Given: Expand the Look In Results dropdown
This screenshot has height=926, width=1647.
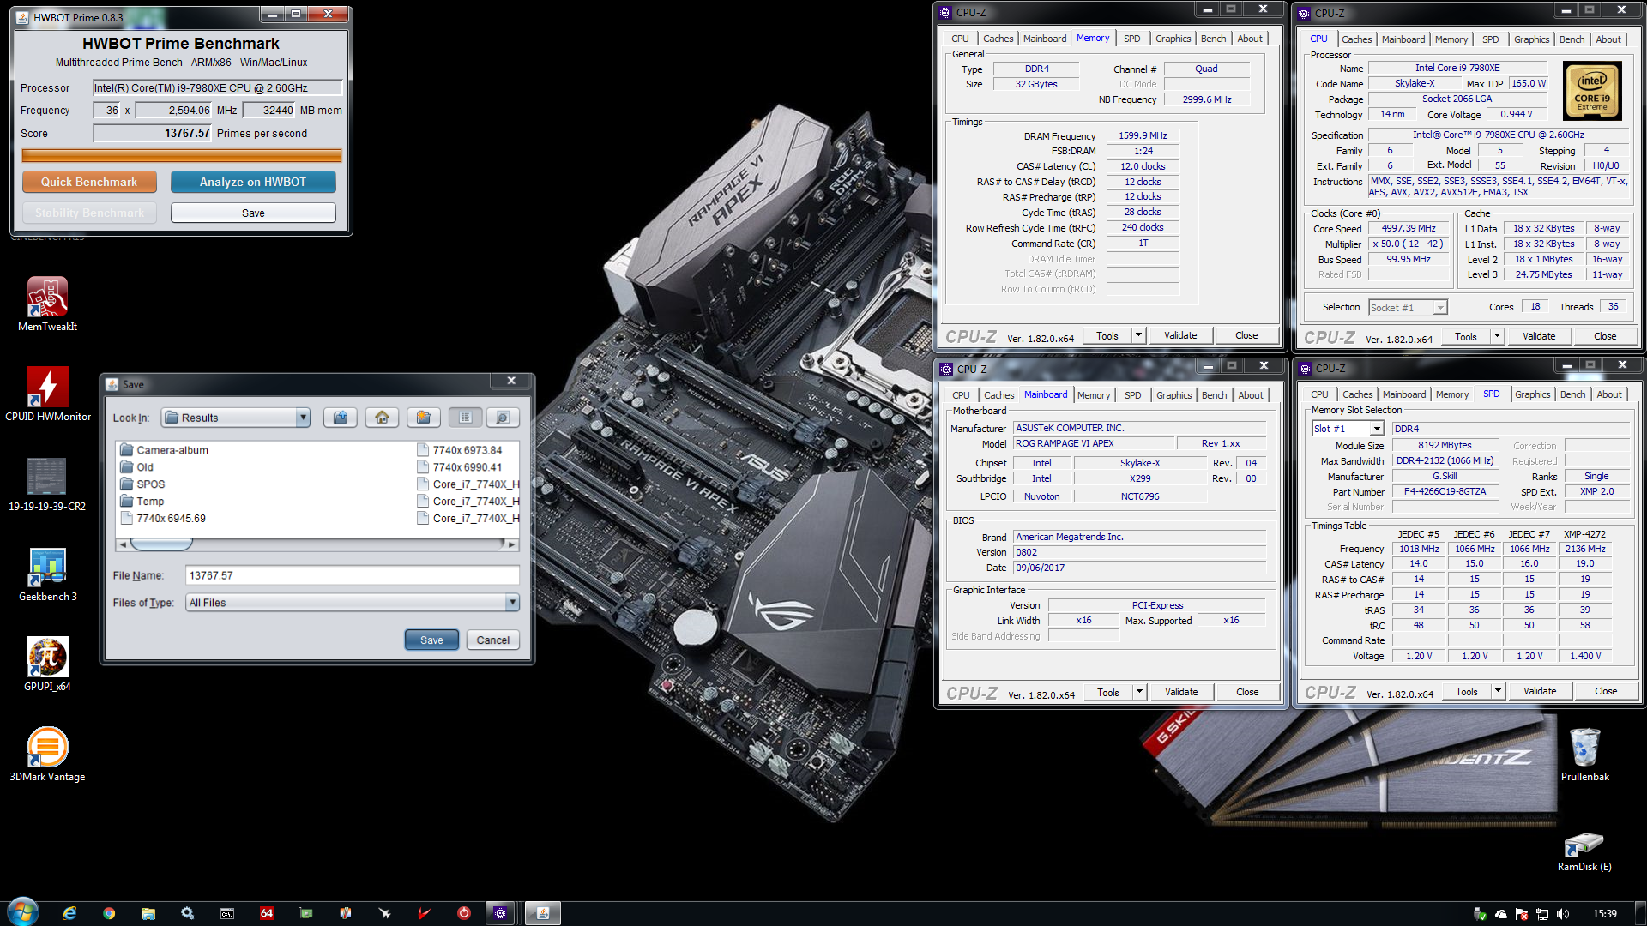Looking at the screenshot, I should [x=302, y=418].
